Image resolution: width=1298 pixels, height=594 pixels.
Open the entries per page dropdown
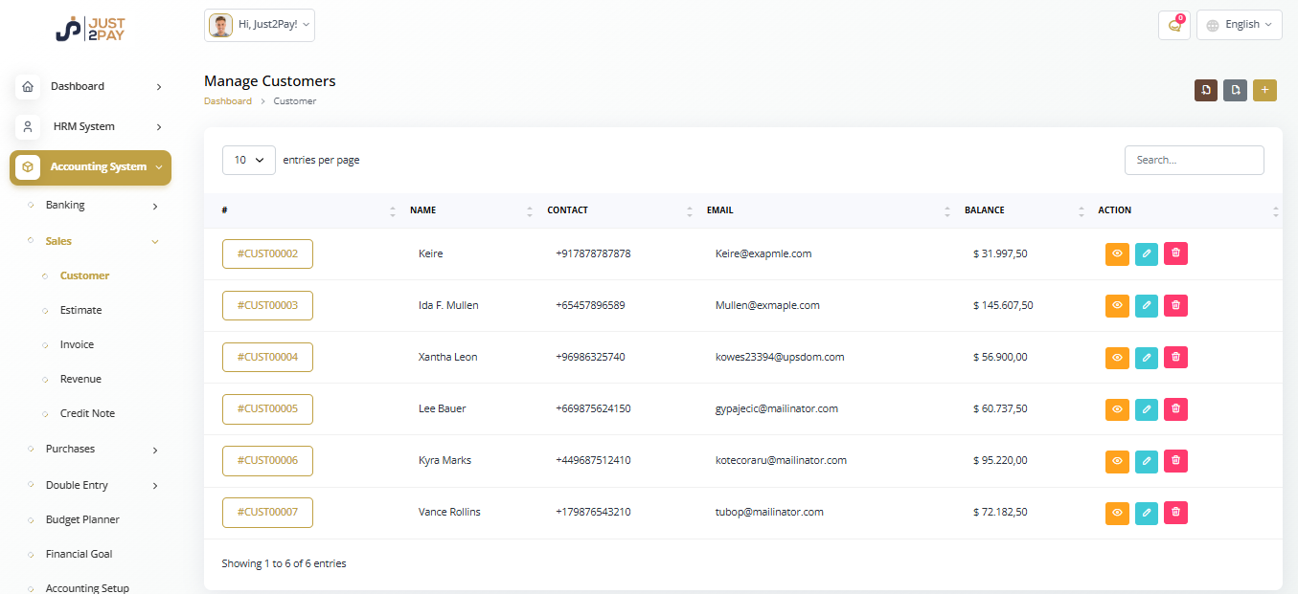pyautogui.click(x=249, y=160)
